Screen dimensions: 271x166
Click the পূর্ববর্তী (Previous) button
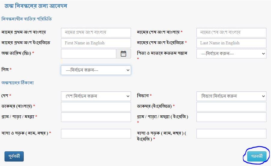(14, 156)
